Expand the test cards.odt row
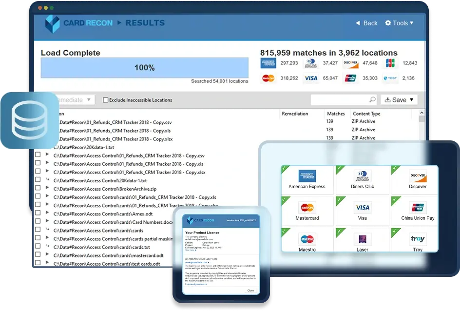460x311 pixels. coord(47,264)
